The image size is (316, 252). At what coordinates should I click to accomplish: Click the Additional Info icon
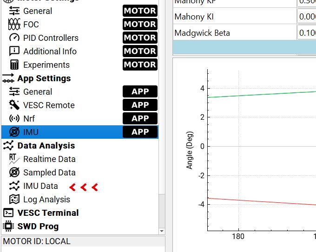14,51
